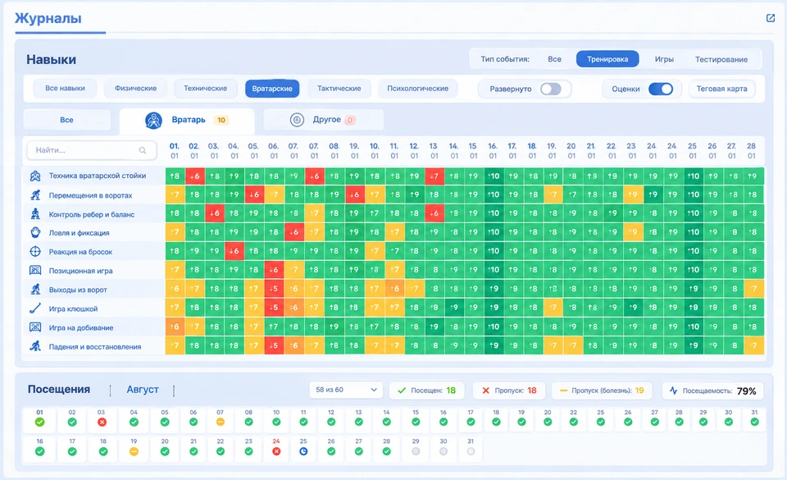The width and height of the screenshot is (787, 480).
Task: Click the Техника вратарской стойки skill name
Action: coord(98,176)
